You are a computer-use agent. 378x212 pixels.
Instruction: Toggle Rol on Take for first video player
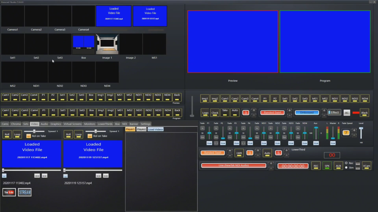tap(28, 136)
